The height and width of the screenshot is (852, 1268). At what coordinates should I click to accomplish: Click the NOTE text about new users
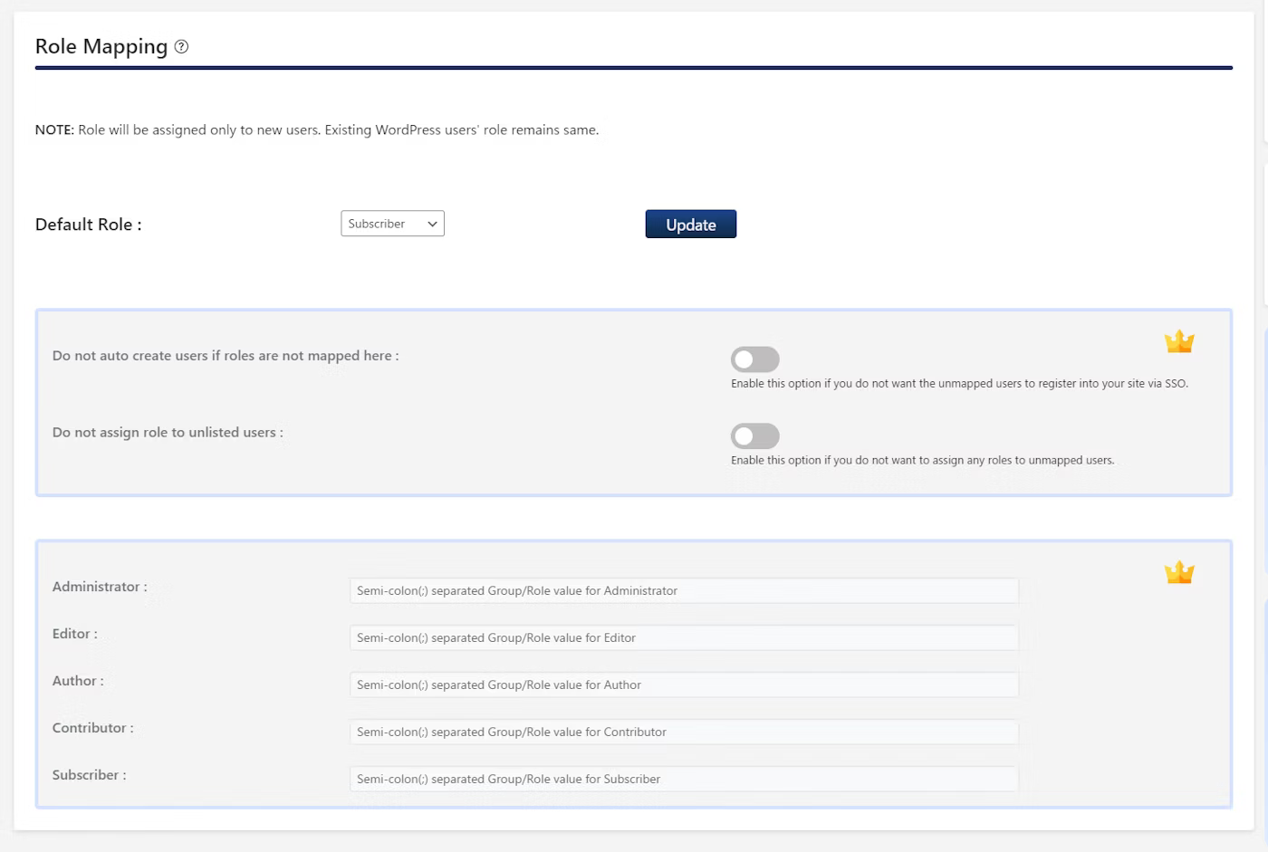[317, 129]
